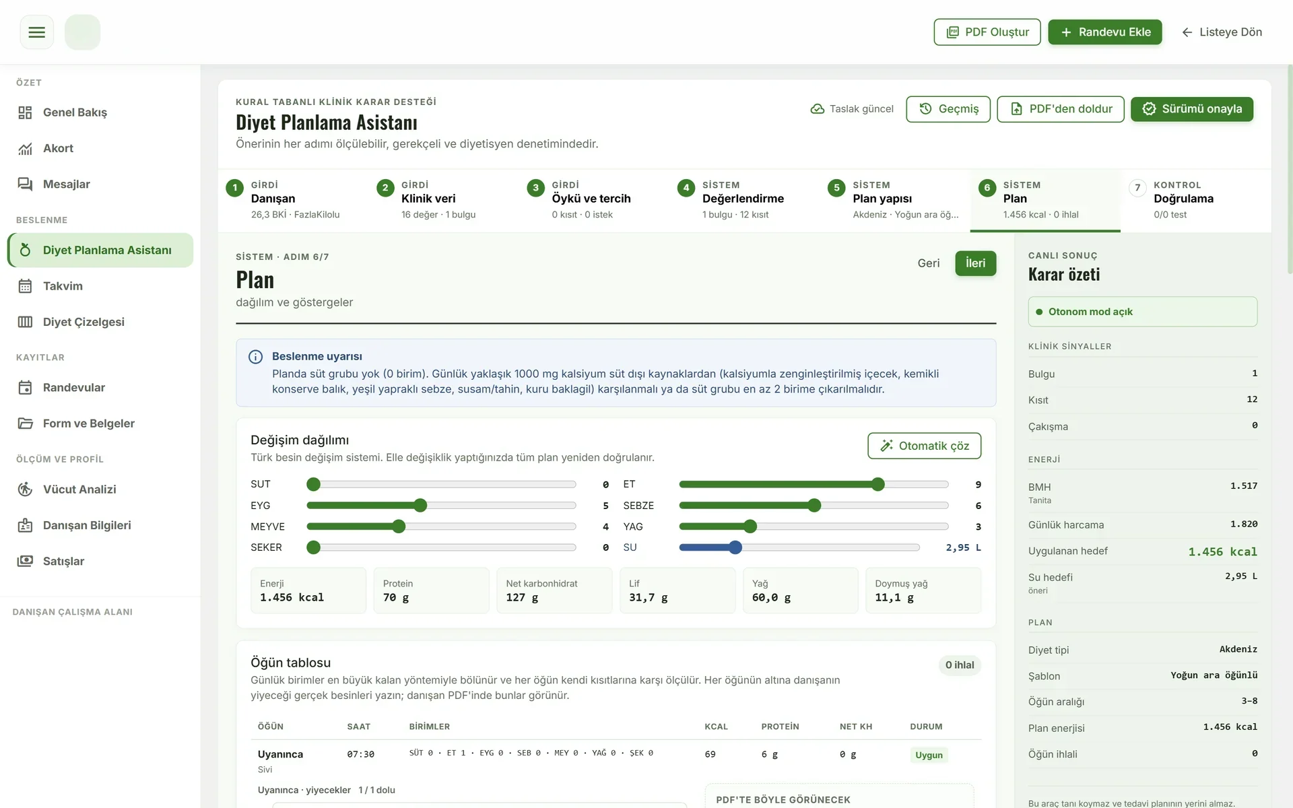This screenshot has width=1293, height=808.
Task: Click the Mesajlar chat icon
Action: pyautogui.click(x=25, y=184)
